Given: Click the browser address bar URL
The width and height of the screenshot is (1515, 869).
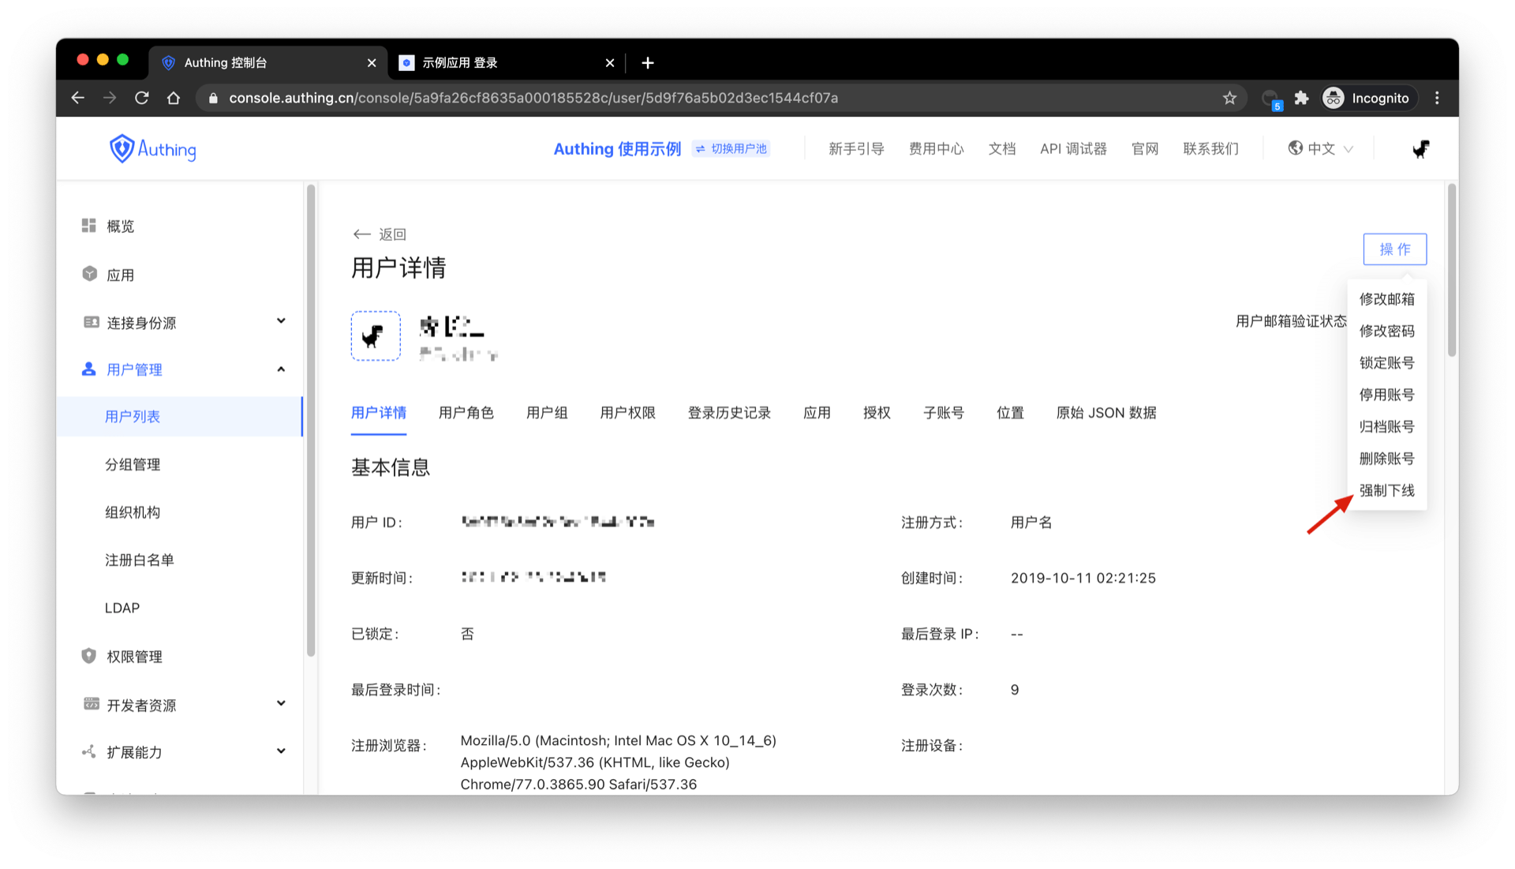Looking at the screenshot, I should pos(533,98).
